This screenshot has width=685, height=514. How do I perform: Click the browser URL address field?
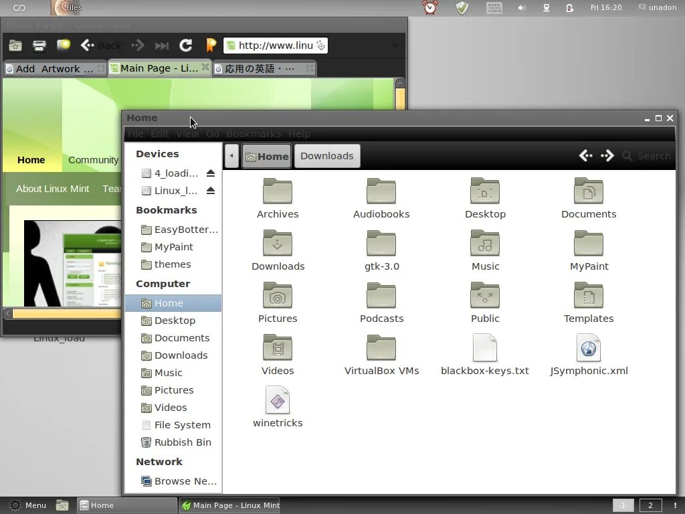point(275,46)
